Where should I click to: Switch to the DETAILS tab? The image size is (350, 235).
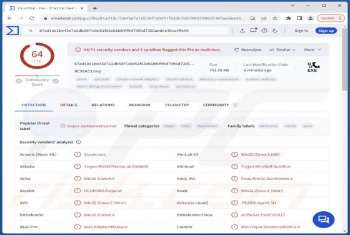[x=69, y=105]
